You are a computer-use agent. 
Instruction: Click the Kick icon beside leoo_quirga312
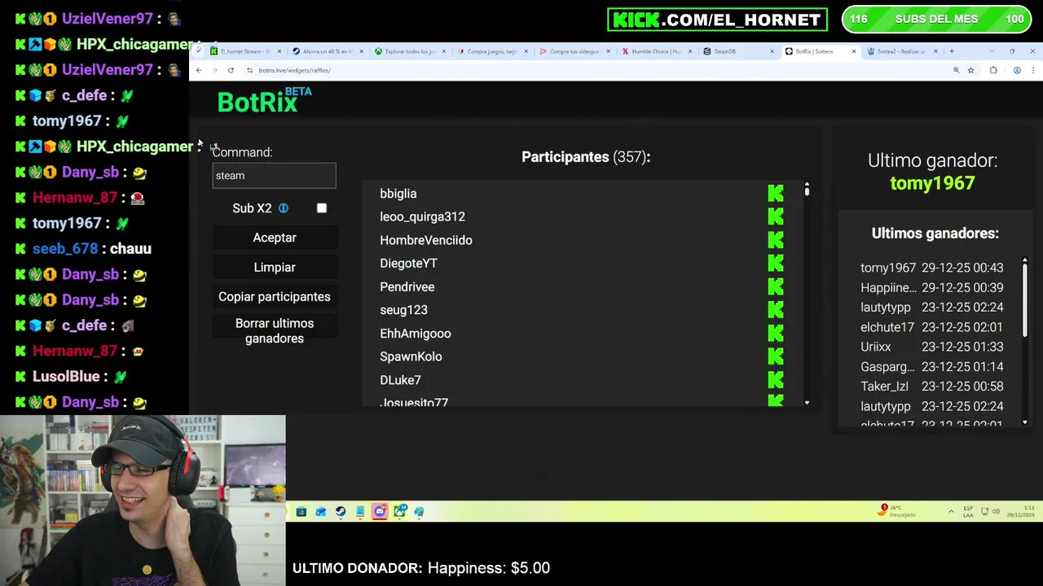tap(776, 216)
